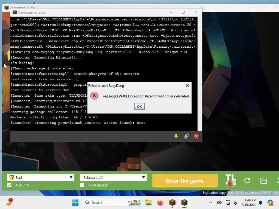Click the green scroll-down arrow in Developer console
Viewport: 279px width, 209px height.
(176, 136)
